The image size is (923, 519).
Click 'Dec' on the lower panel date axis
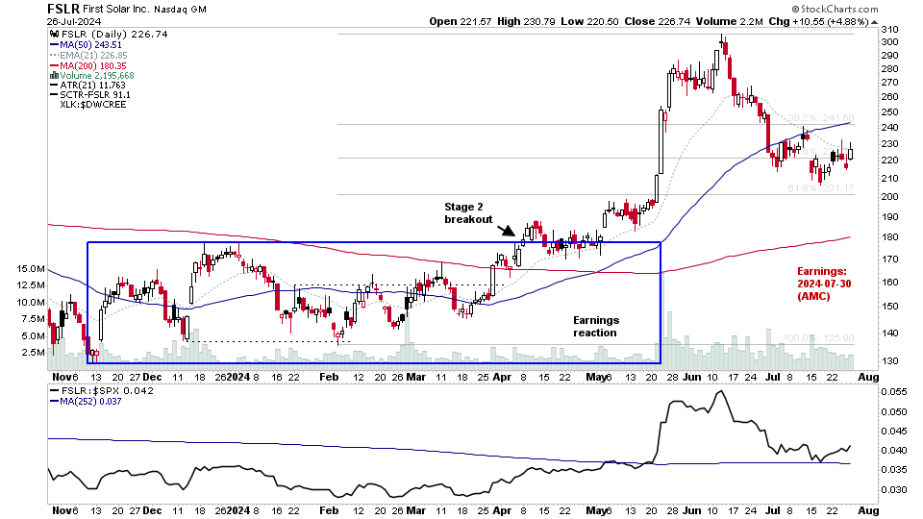[x=152, y=510]
